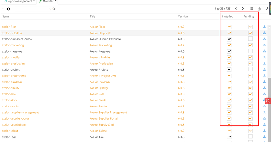Click install icon for axelor-marketing
The width and height of the screenshot is (271, 142).
coord(264,45)
